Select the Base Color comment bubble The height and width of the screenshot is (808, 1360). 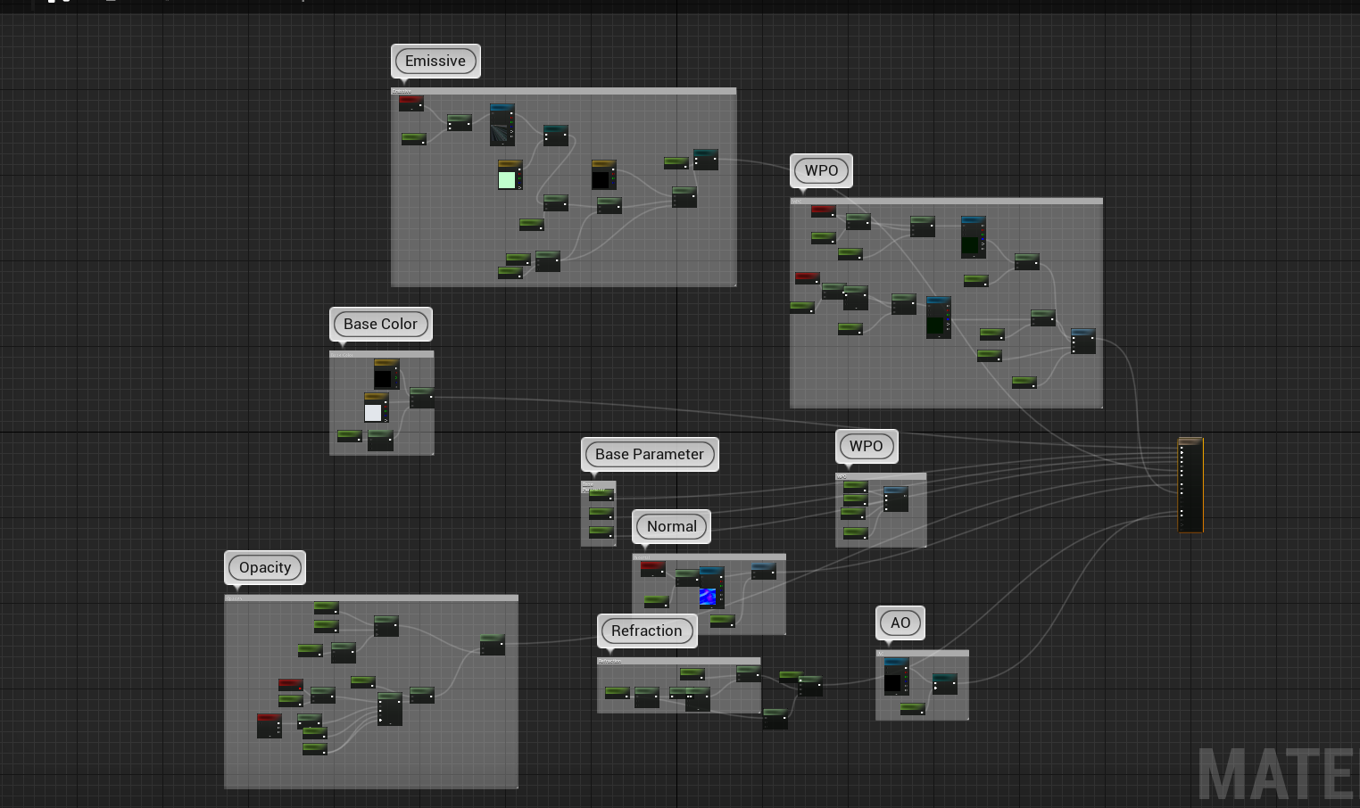pyautogui.click(x=380, y=324)
